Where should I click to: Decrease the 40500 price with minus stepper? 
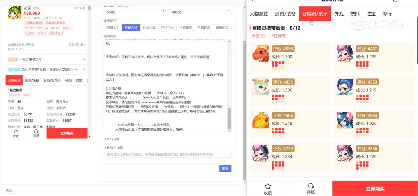[229, 14]
